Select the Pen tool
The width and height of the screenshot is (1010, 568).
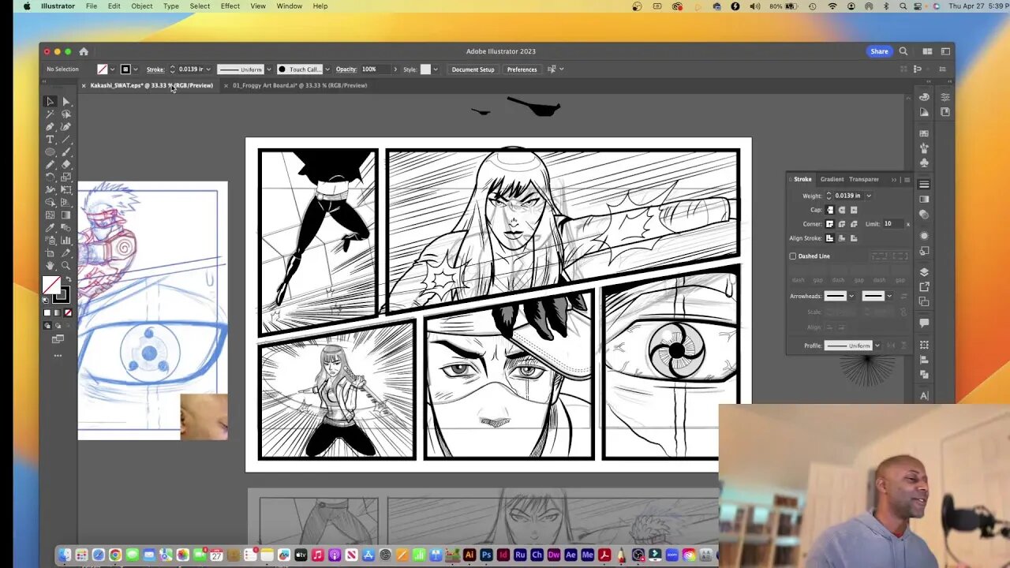point(50,126)
